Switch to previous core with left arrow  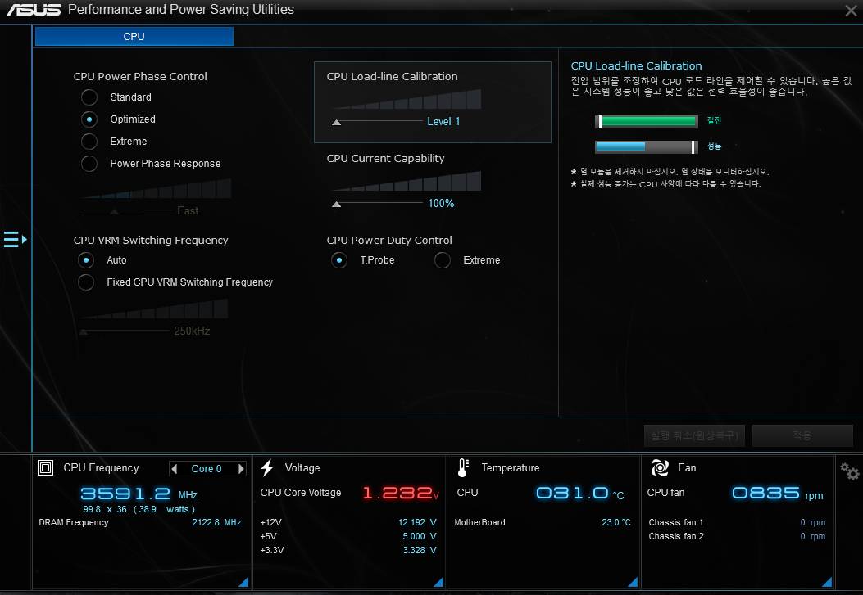click(175, 469)
